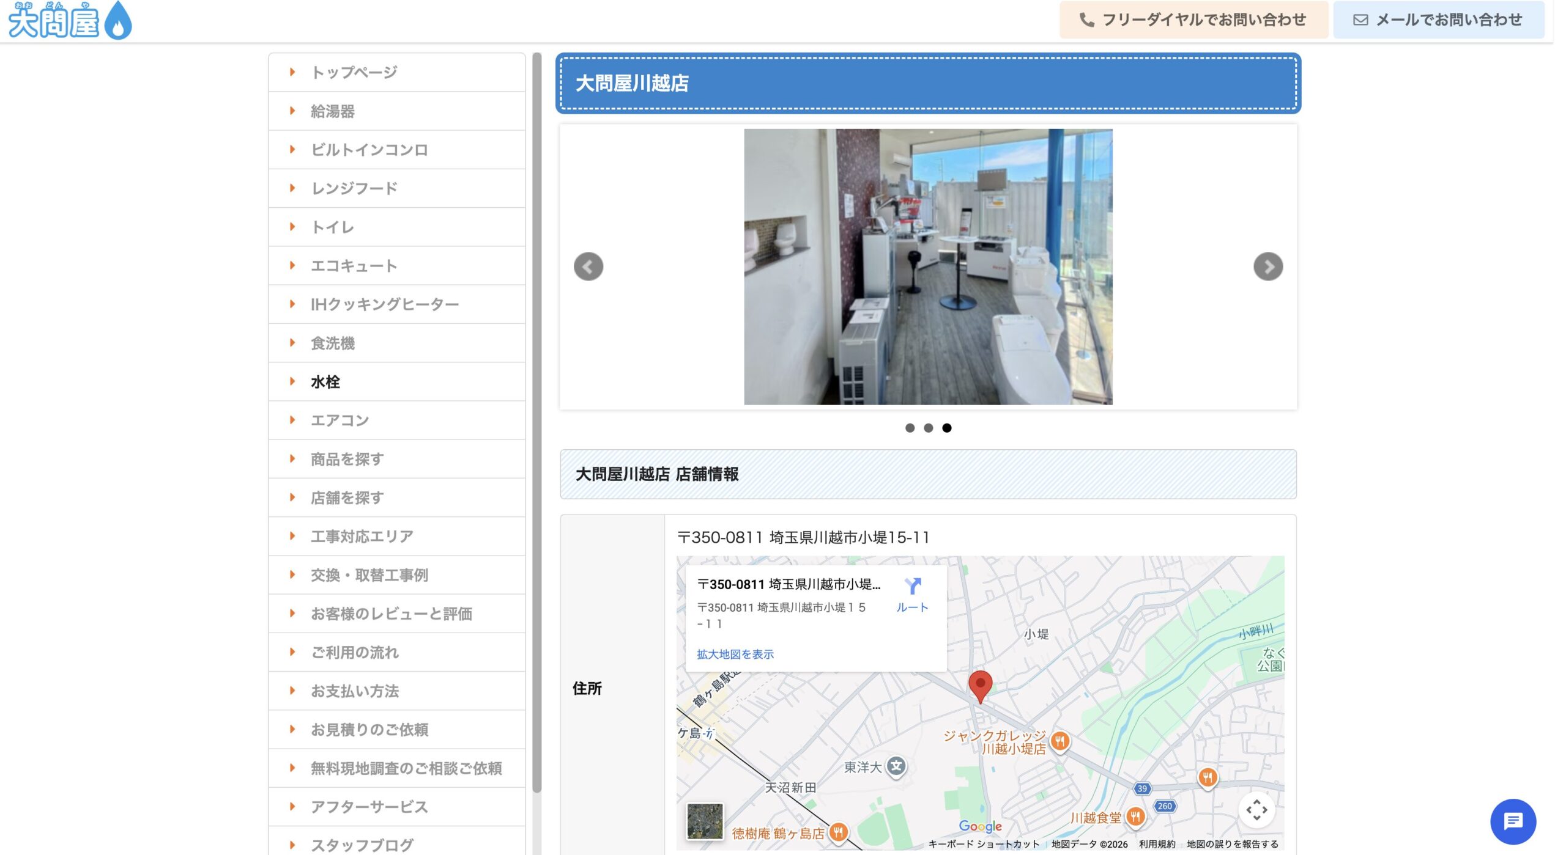Show previous slideshow photo with left arrow
The width and height of the screenshot is (1566, 855).
click(588, 266)
